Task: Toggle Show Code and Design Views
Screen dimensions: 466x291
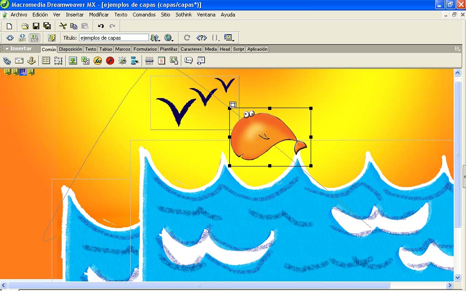Action: point(22,38)
